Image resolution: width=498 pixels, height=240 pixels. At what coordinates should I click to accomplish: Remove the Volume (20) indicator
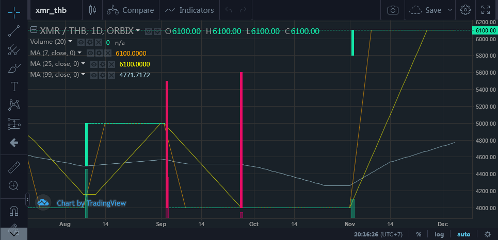[99, 42]
